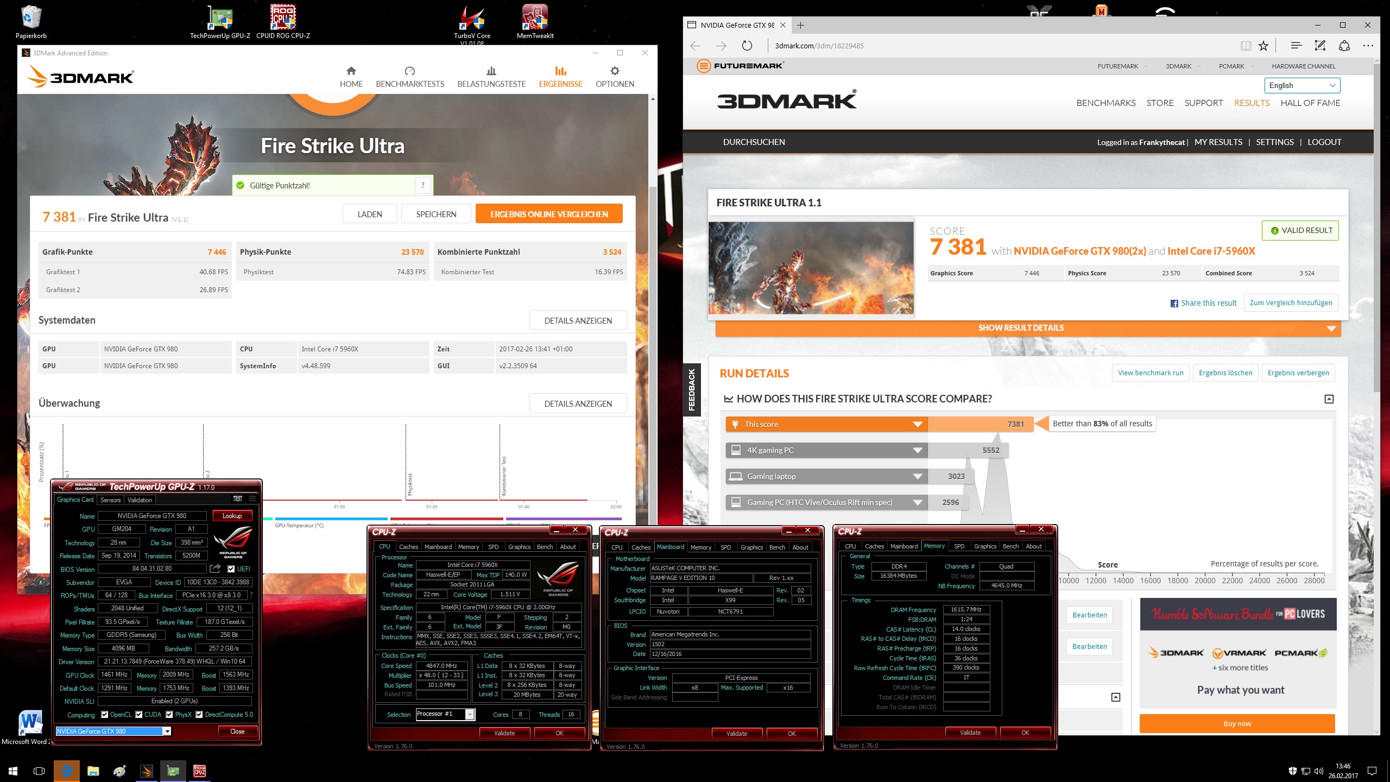The image size is (1390, 782).
Task: Collapse score comparison section toggle
Action: click(x=1329, y=399)
